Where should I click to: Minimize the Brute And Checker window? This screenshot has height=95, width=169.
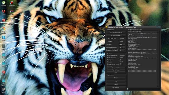[158, 27]
